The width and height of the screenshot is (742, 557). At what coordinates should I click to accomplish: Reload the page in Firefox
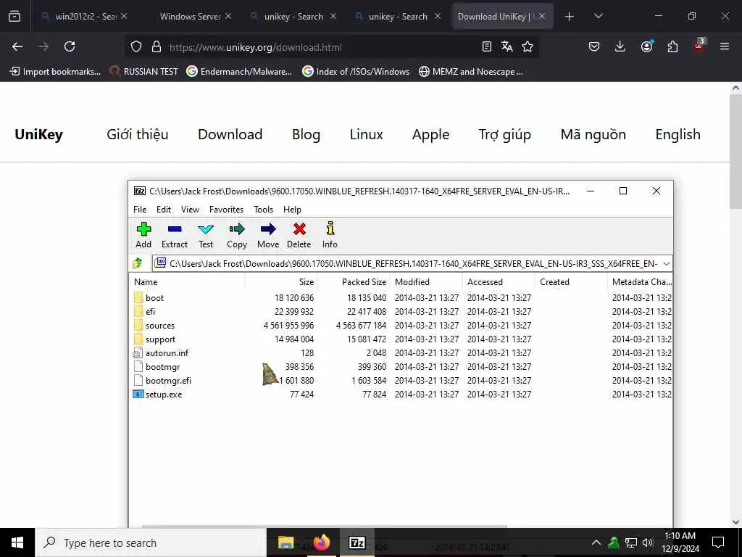(70, 46)
